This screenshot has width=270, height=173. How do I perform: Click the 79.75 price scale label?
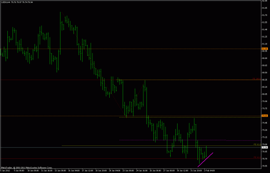[x=265, y=108]
